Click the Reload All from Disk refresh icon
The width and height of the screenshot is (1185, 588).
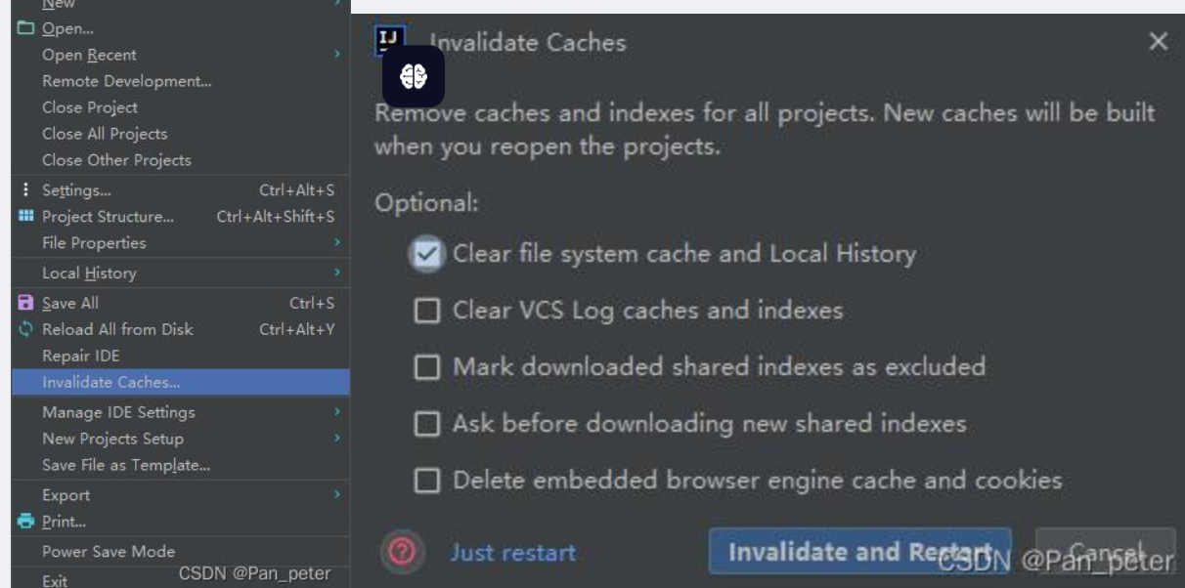pyautogui.click(x=25, y=329)
